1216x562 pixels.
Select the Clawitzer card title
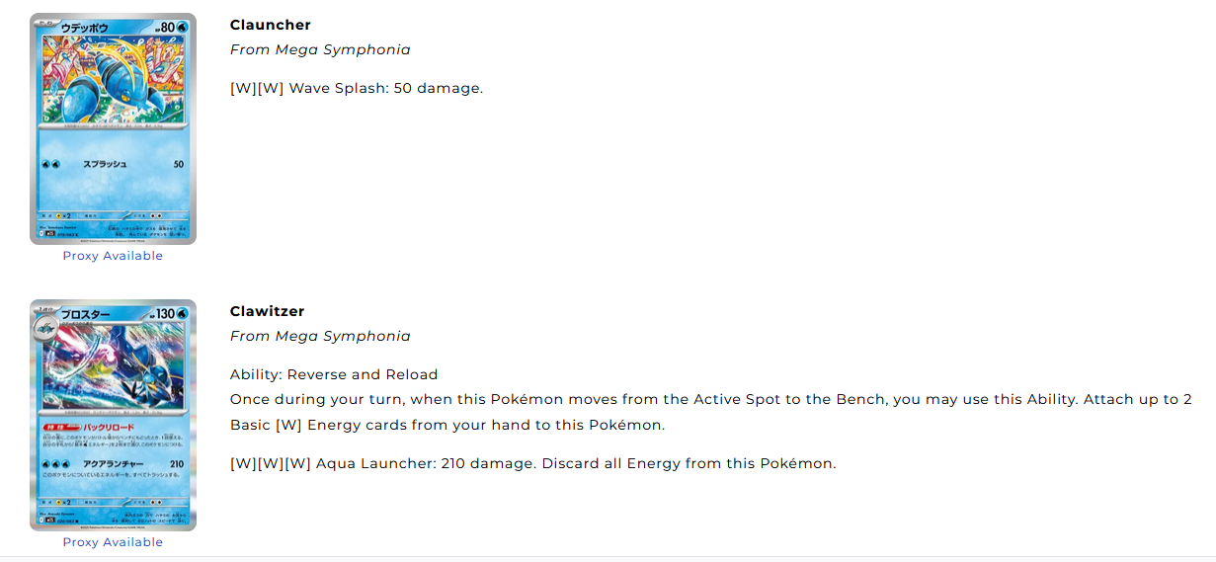267,311
